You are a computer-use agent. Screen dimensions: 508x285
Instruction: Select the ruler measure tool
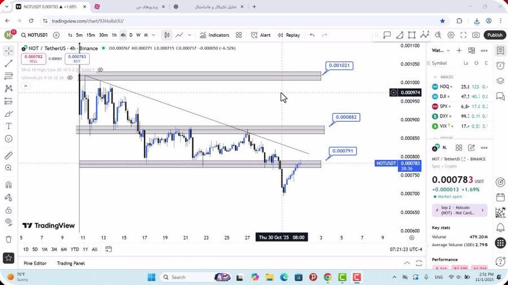click(x=8, y=155)
